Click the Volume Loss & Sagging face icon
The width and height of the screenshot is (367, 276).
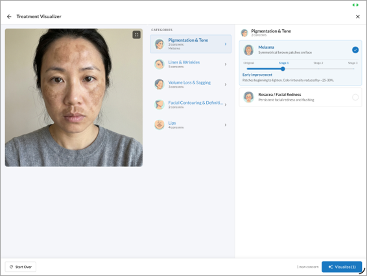[x=160, y=84]
